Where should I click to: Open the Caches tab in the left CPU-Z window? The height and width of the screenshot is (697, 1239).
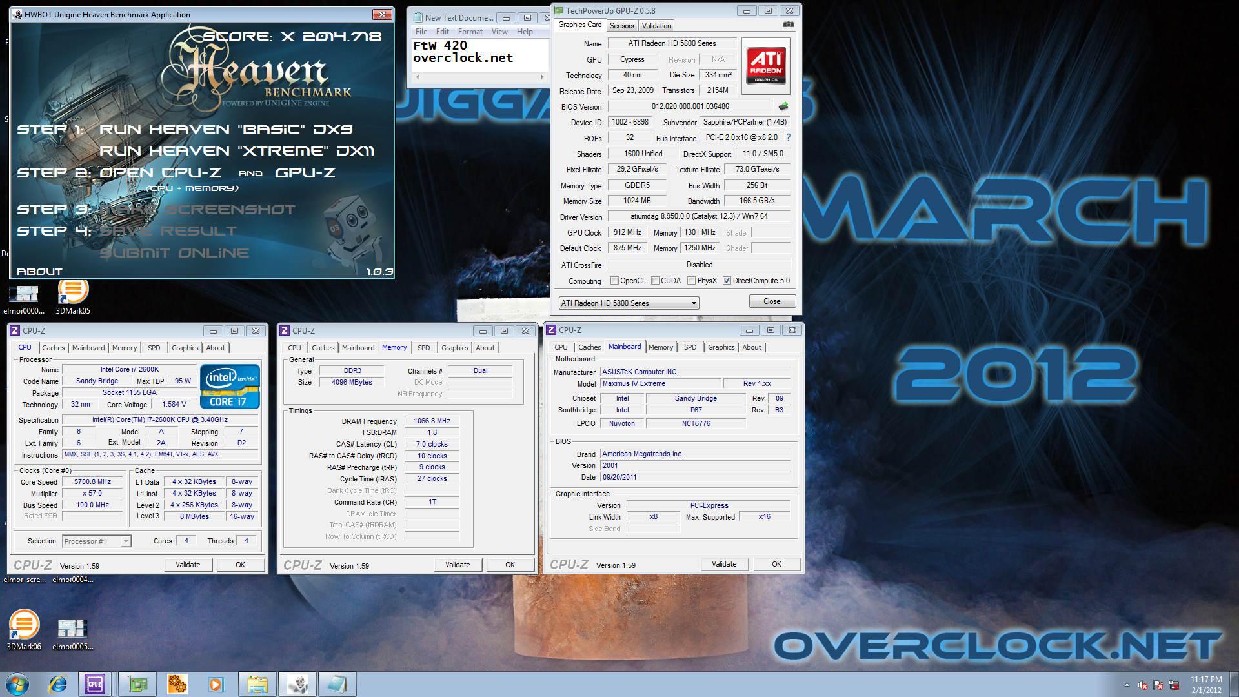pyautogui.click(x=54, y=348)
